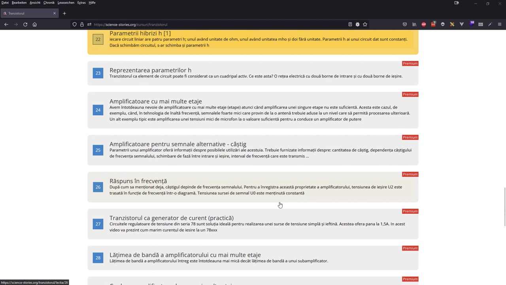The height and width of the screenshot is (285, 506).
Task: Open a new browser tab
Action: pos(64,13)
